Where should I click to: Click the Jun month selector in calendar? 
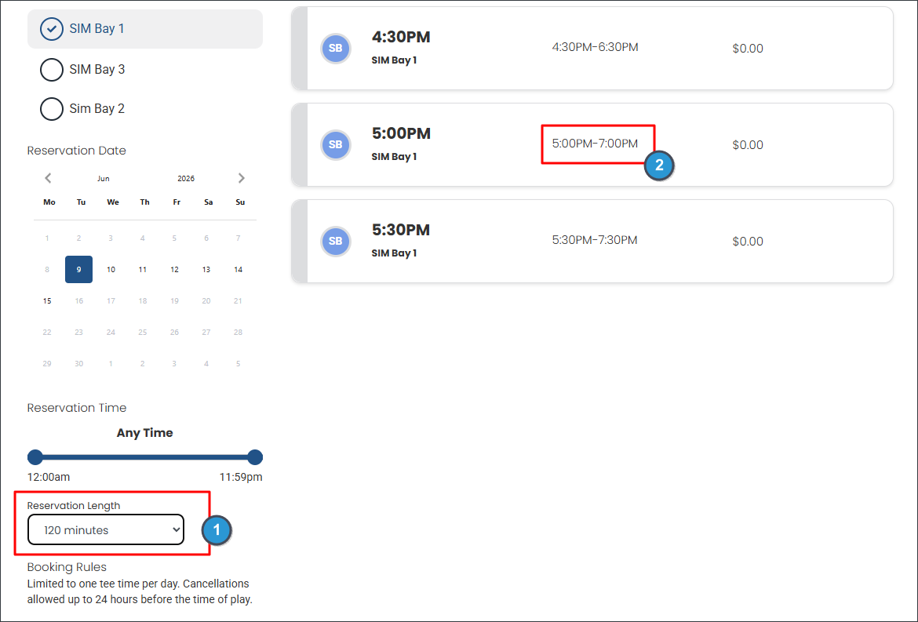coord(103,179)
